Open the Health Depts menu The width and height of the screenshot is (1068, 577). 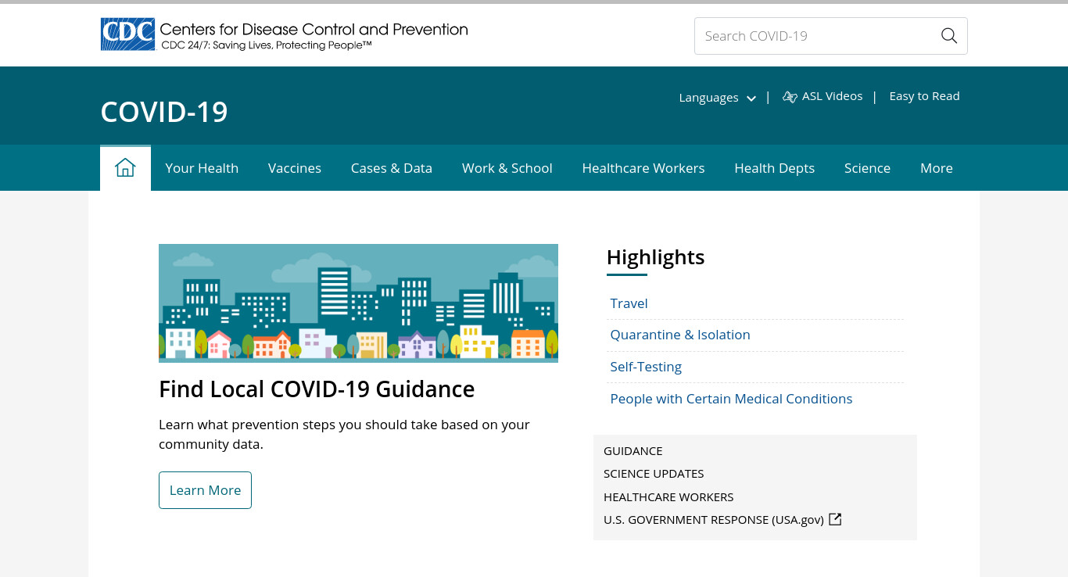click(x=775, y=168)
